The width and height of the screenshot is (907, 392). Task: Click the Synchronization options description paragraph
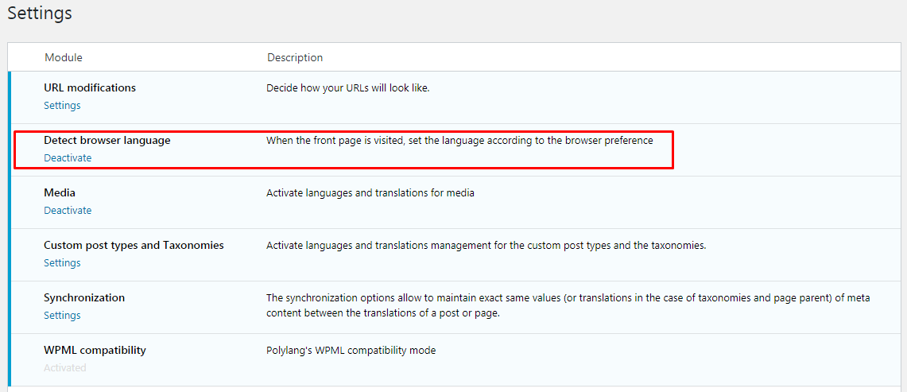point(568,305)
